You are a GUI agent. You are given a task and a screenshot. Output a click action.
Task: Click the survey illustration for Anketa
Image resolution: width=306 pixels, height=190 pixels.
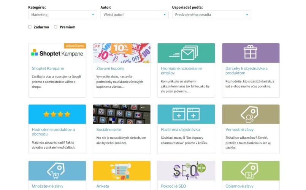(x=122, y=171)
